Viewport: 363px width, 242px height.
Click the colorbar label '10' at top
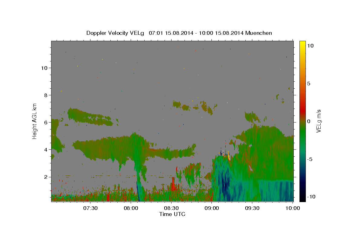(x=310, y=46)
